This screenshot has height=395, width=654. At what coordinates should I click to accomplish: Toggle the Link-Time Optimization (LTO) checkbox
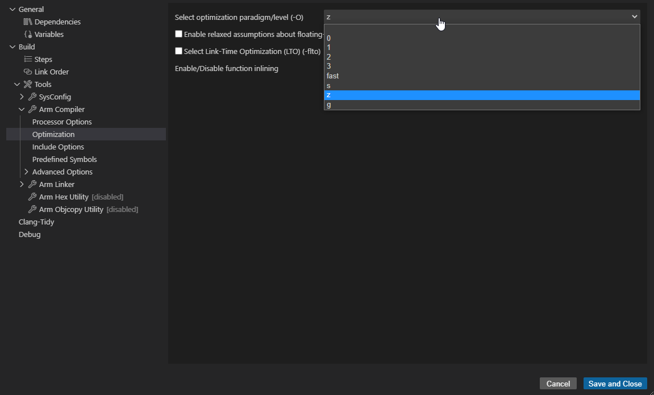click(179, 51)
